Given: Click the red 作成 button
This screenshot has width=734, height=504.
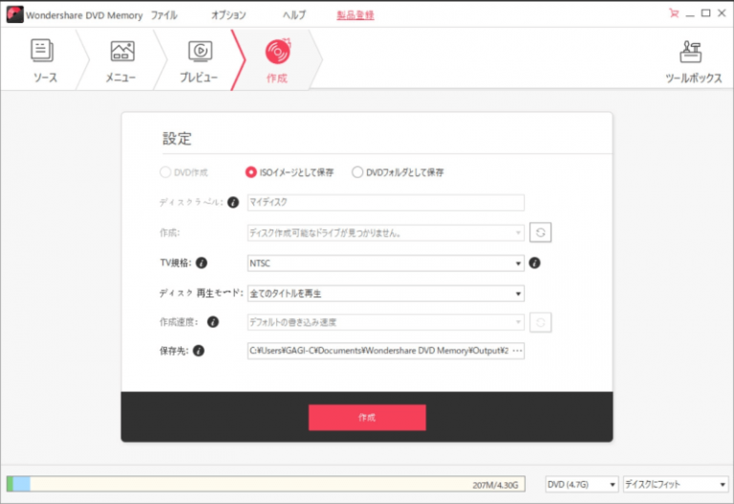Looking at the screenshot, I should 367,418.
